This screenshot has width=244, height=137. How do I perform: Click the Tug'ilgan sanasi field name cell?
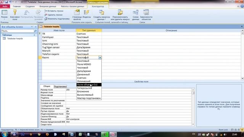pyautogui.click(x=59, y=47)
